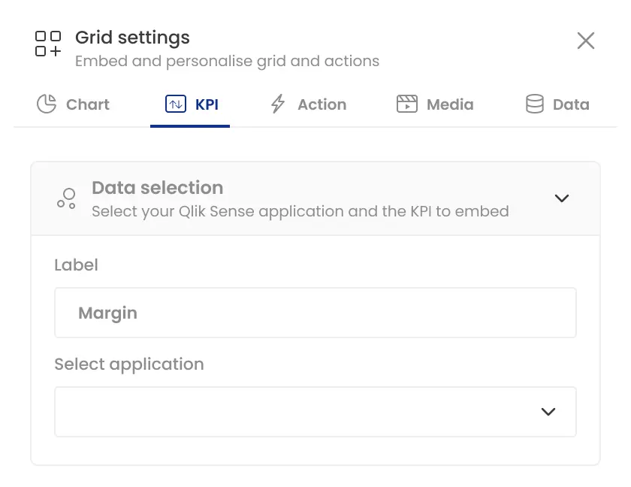This screenshot has height=487, width=631.
Task: Select the KPI tab label
Action: click(x=207, y=104)
